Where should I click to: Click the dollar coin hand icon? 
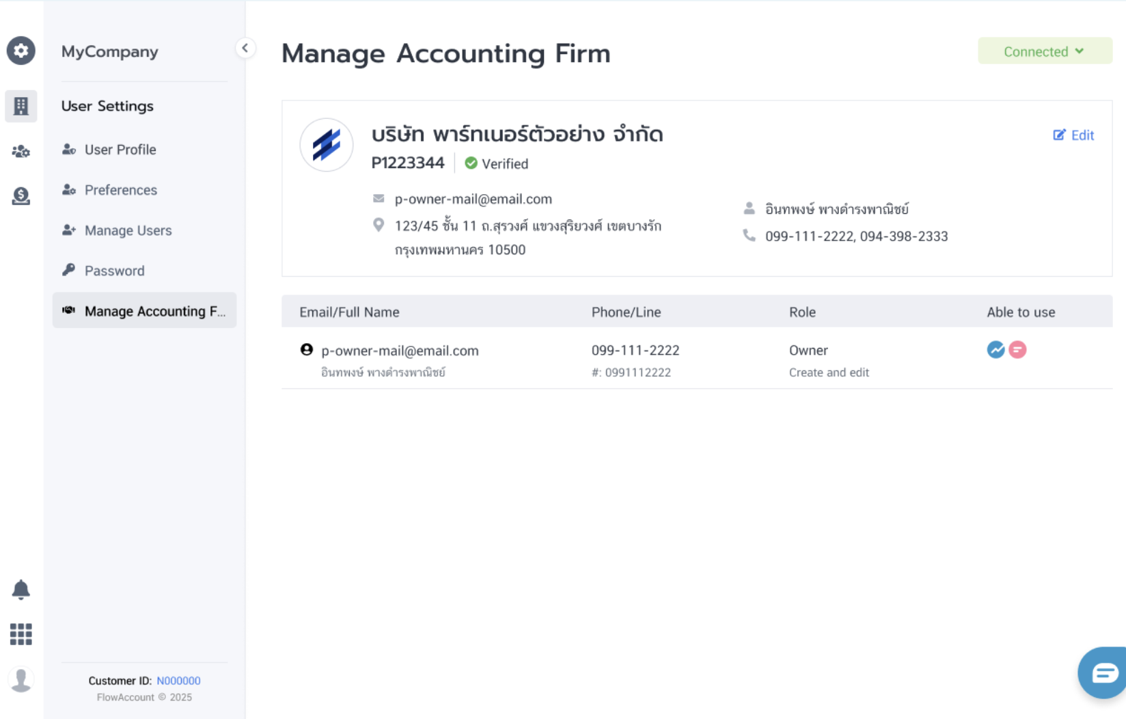coord(21,196)
